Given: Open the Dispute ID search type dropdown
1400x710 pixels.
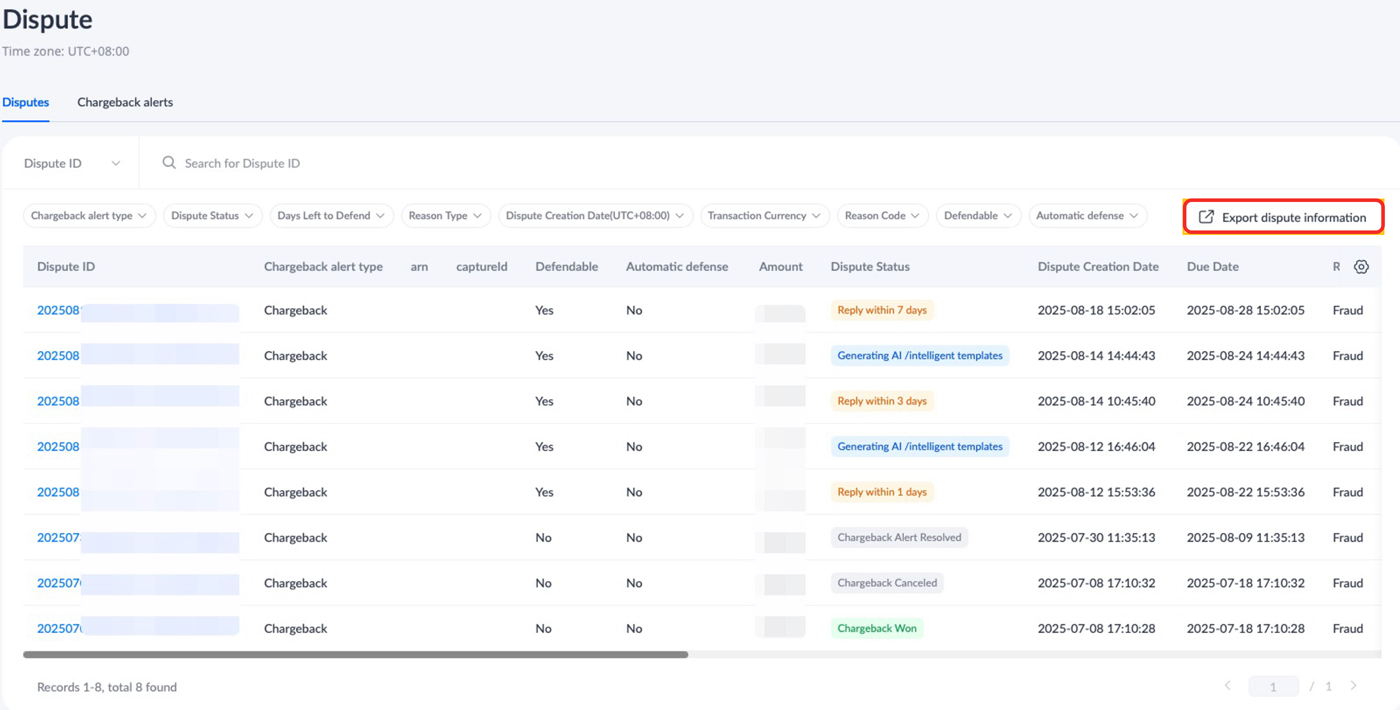Looking at the screenshot, I should [x=71, y=163].
